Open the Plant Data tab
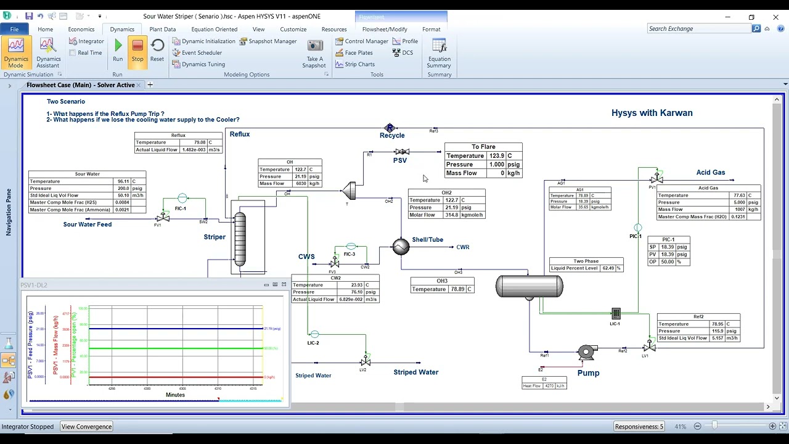789x444 pixels. [x=163, y=29]
